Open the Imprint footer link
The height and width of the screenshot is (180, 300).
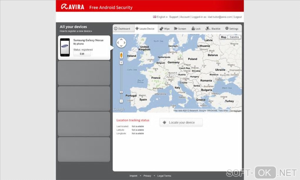click(133, 176)
